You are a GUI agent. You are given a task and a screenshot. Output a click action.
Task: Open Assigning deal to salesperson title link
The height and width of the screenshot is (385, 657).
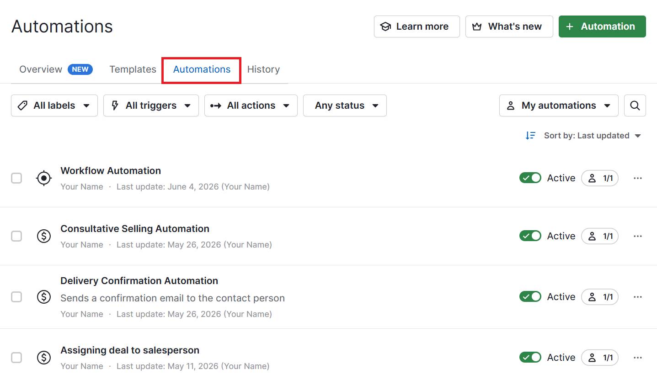[x=130, y=350]
